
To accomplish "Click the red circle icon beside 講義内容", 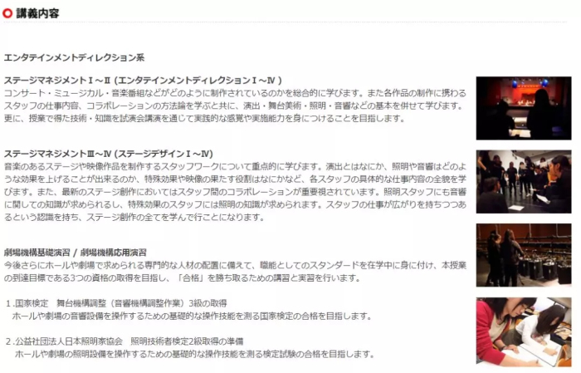I will (7, 13).
